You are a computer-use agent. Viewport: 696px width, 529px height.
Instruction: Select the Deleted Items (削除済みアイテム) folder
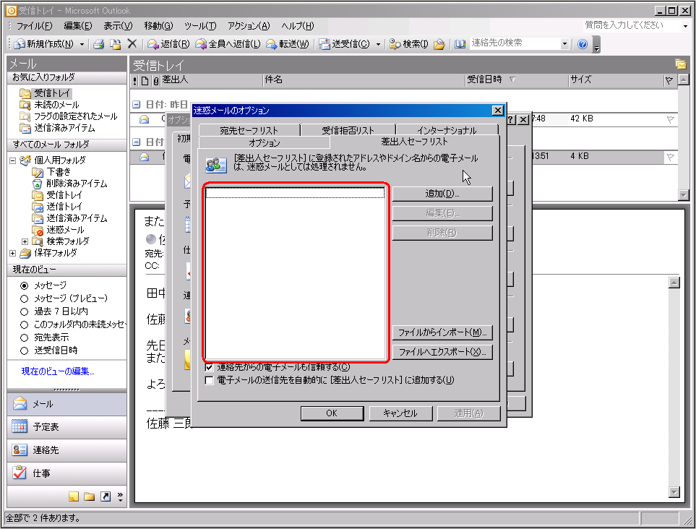tap(77, 184)
